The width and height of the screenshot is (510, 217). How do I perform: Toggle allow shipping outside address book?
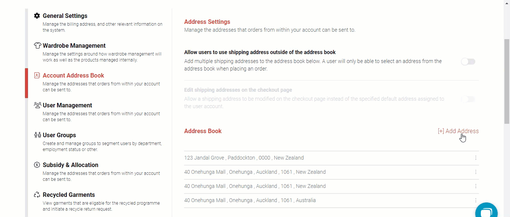coord(468,62)
